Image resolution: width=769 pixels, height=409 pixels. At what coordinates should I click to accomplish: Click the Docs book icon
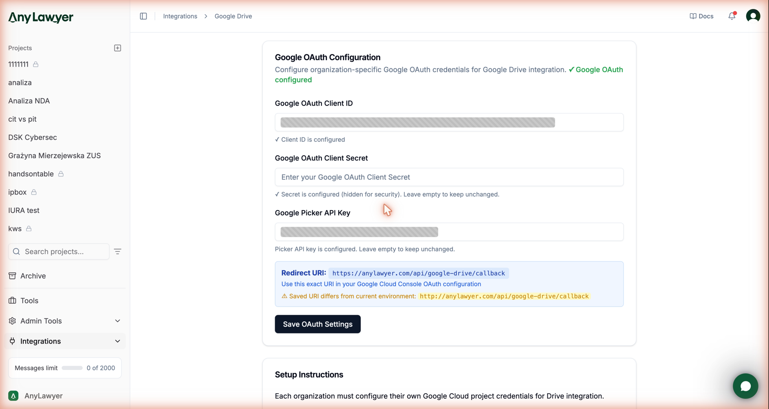coord(693,16)
